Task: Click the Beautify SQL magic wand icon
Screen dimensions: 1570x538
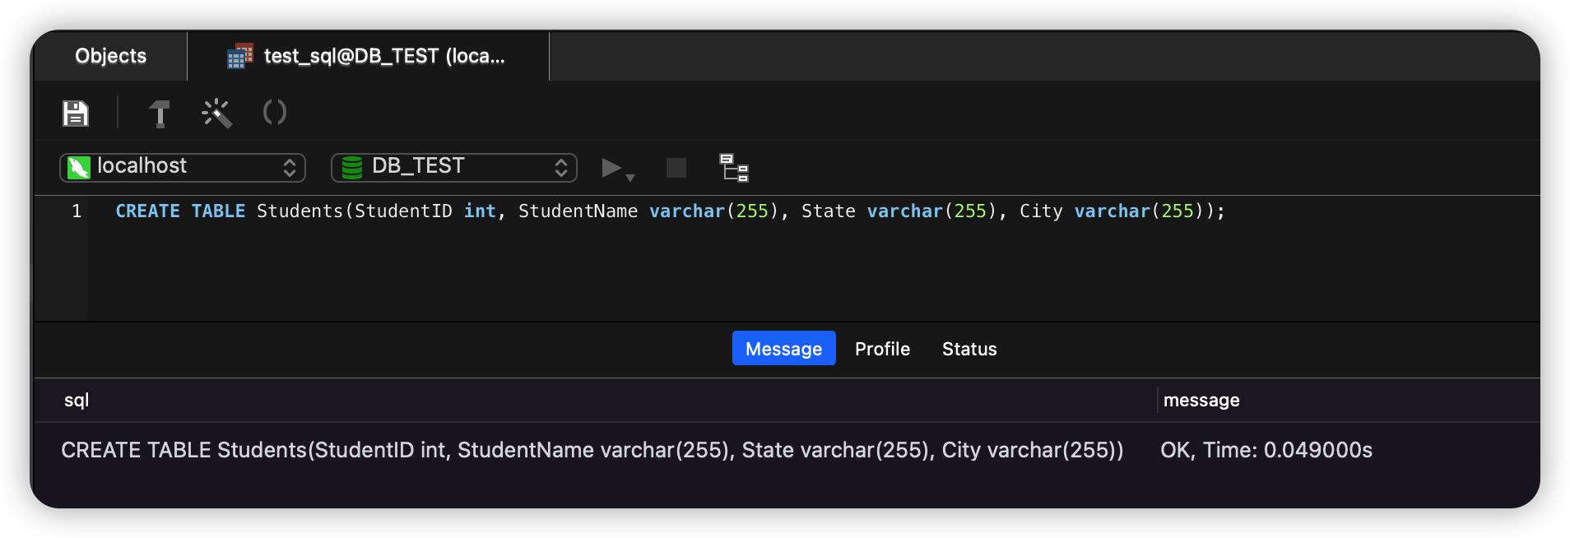Action: (x=216, y=113)
